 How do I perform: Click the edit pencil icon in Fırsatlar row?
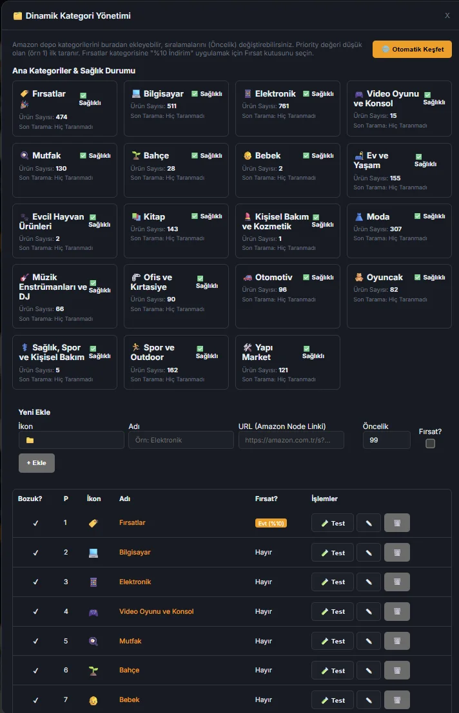coord(369,523)
